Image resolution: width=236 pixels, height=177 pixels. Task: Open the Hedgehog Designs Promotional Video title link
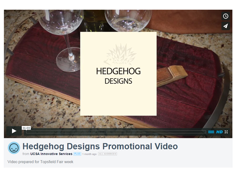point(100,146)
